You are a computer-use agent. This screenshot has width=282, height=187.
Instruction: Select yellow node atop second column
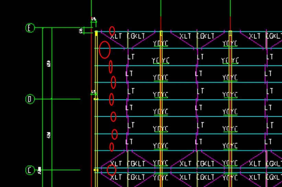[161, 33]
